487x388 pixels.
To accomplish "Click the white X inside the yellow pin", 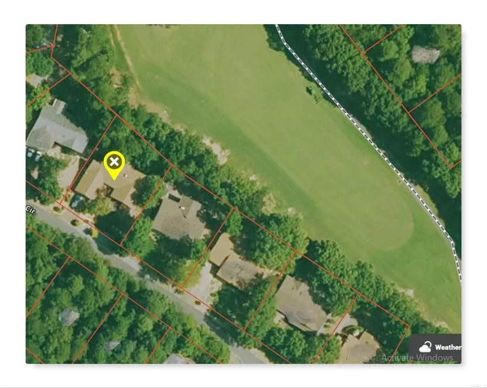I will (115, 162).
